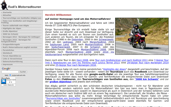
Task: Follow the Meran/Südtirol link
Action: tap(98, 42)
